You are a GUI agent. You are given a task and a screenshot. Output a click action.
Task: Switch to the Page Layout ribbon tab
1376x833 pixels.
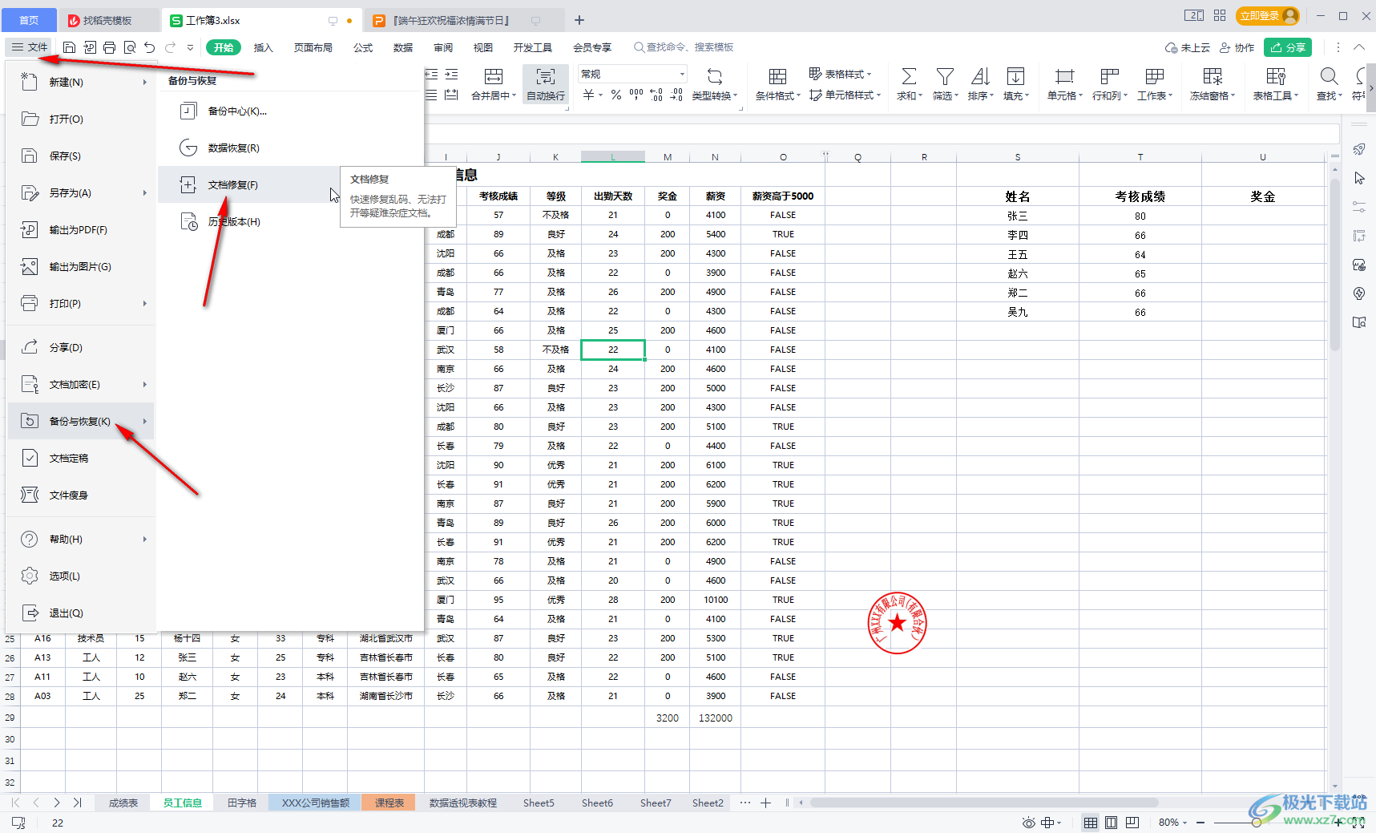(313, 47)
